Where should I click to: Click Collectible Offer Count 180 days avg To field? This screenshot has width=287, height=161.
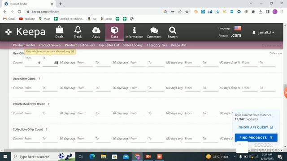[x=210, y=139]
